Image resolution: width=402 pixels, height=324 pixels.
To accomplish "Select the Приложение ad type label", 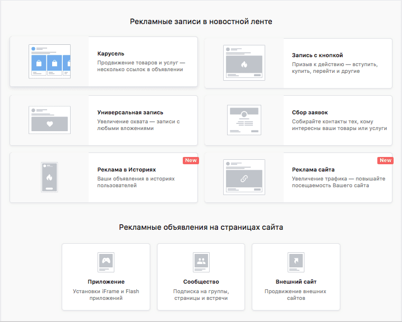I will click(x=106, y=281).
